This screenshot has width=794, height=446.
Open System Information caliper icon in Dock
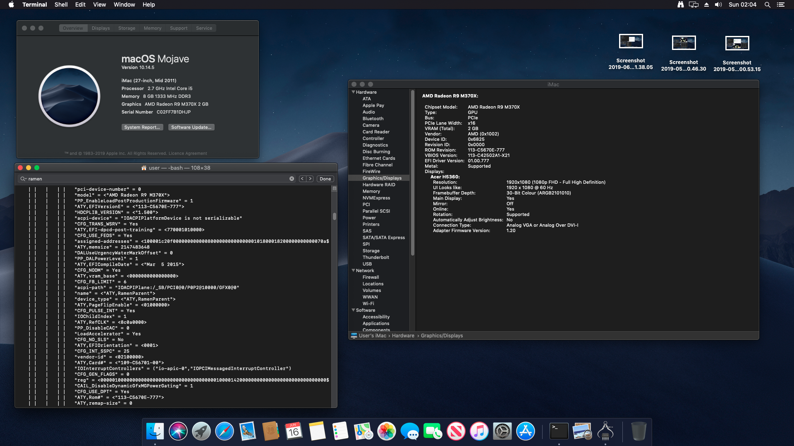pos(605,432)
